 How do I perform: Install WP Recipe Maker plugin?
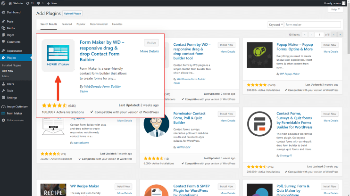pos(123,187)
